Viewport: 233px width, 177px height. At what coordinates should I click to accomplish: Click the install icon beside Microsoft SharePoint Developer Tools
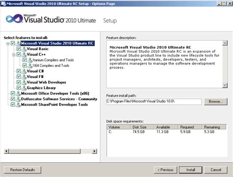[18, 104]
